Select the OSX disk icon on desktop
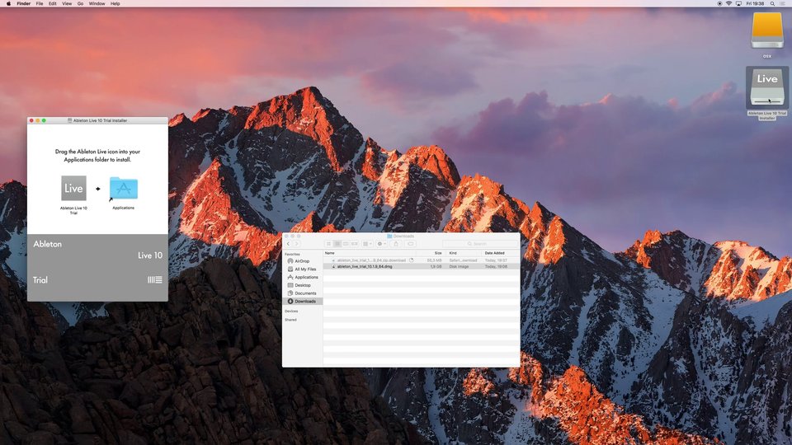 pos(766,30)
